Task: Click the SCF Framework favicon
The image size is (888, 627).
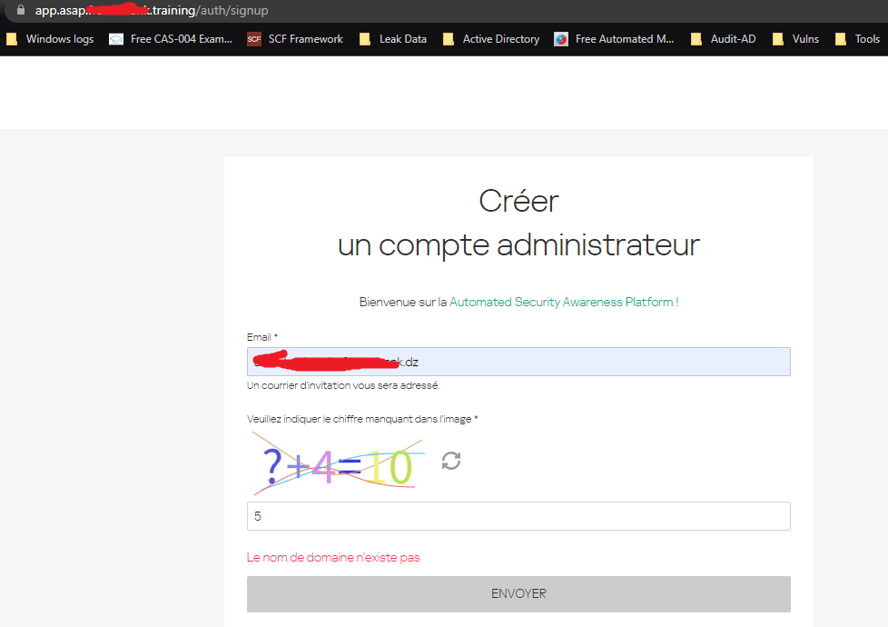Action: [253, 39]
